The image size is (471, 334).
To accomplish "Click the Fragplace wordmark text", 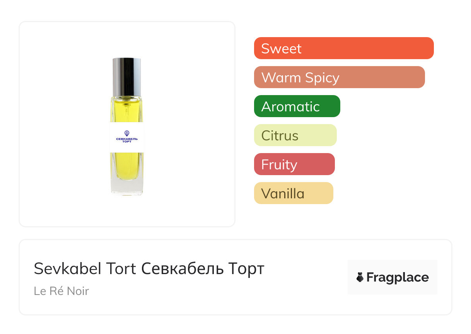I will [397, 278].
